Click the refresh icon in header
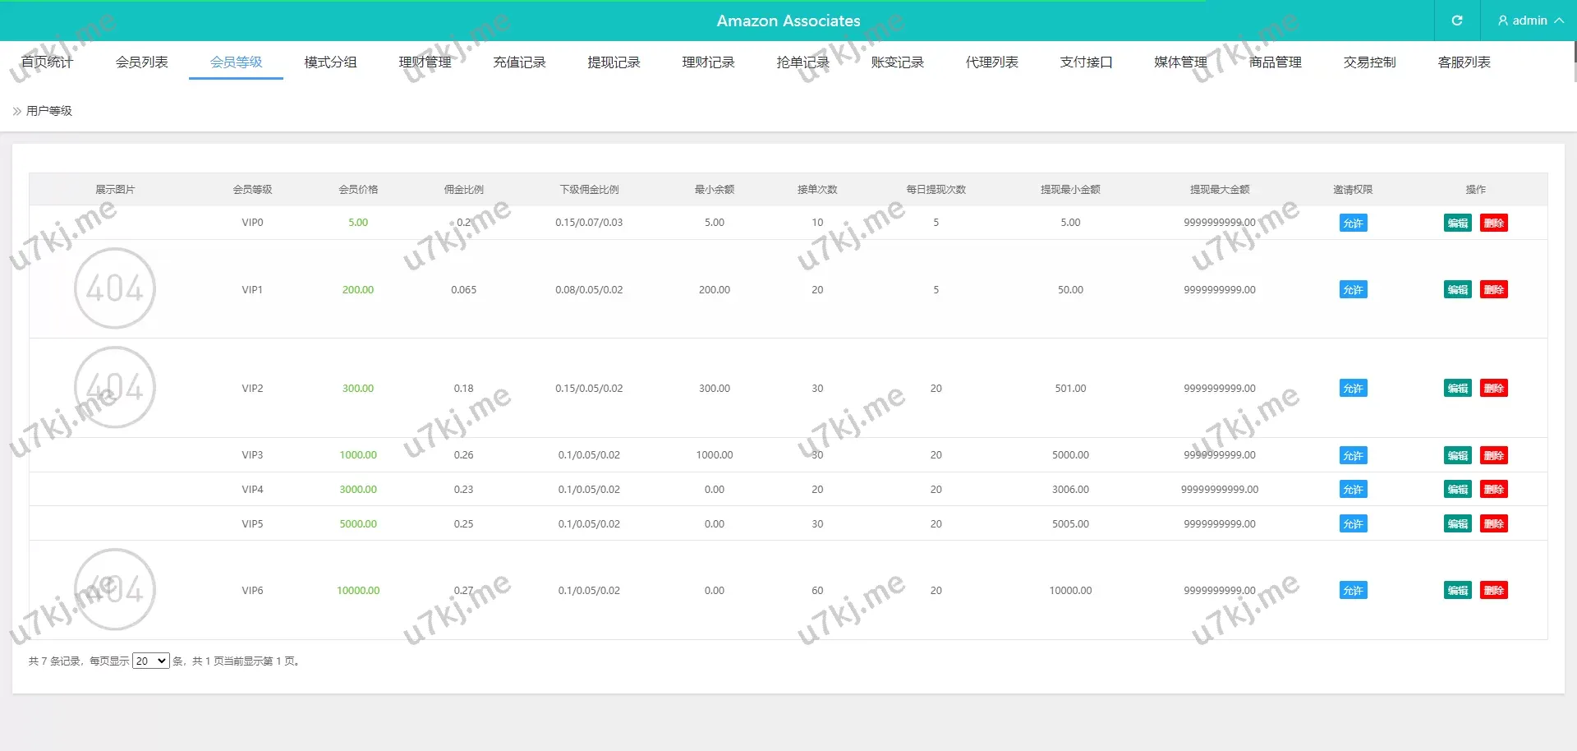This screenshot has height=751, width=1577. (1457, 21)
